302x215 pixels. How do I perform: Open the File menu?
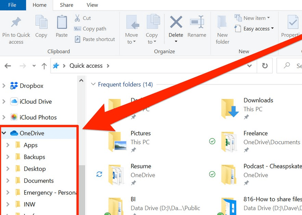(x=13, y=5)
